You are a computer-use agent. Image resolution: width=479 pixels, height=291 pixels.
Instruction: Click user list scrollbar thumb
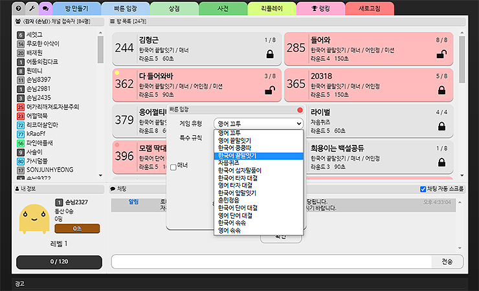pos(100,49)
